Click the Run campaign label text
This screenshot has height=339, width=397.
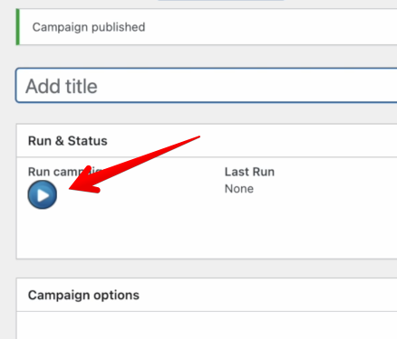pyautogui.click(x=65, y=172)
